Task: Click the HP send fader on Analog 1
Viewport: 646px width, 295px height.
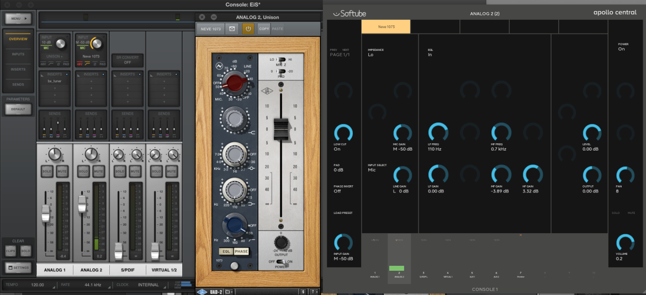Action: (58, 124)
